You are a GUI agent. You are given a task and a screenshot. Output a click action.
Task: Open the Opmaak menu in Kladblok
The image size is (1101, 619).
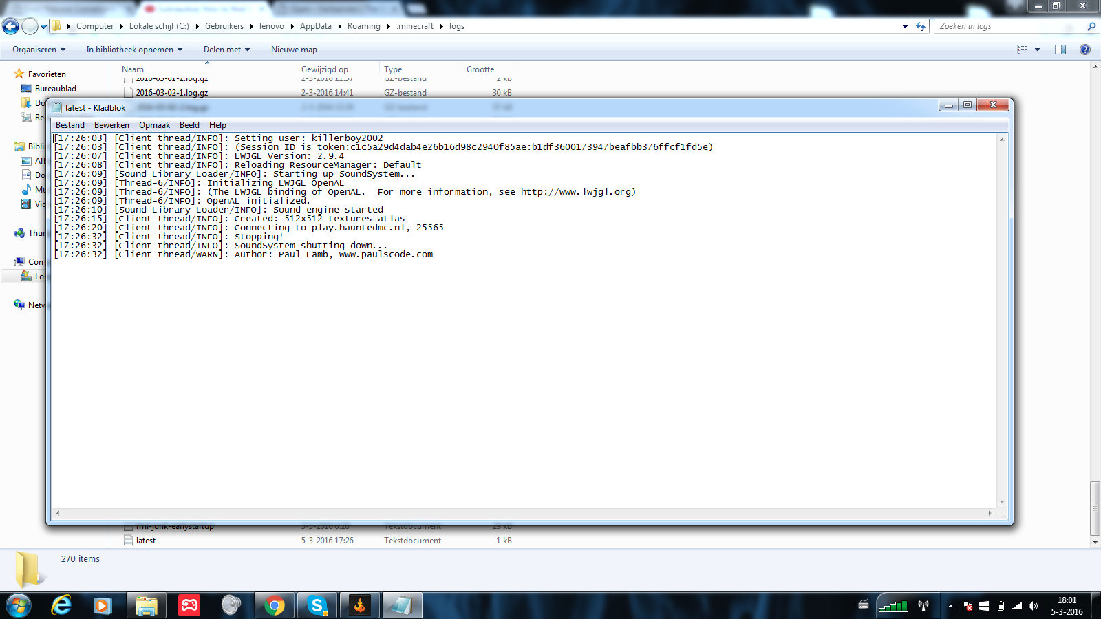154,125
